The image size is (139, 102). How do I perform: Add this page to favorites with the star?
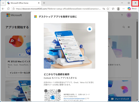pos(108,9)
